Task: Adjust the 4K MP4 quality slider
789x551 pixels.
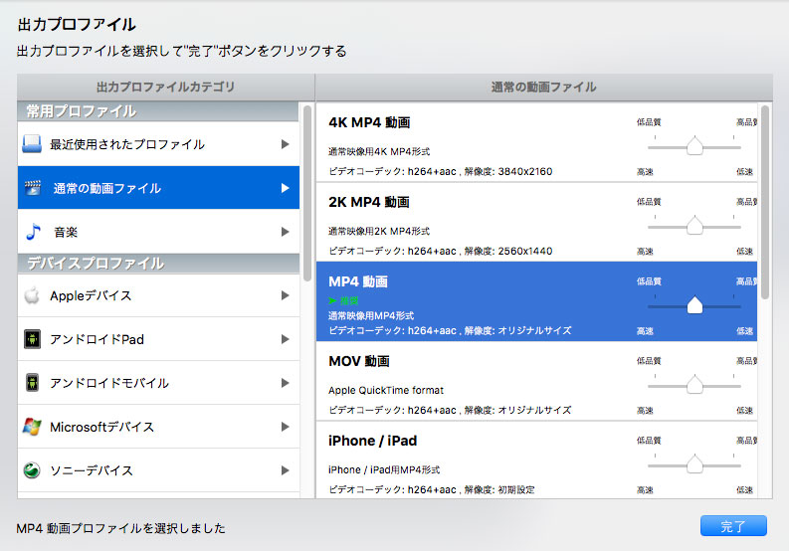Action: pyautogui.click(x=694, y=145)
